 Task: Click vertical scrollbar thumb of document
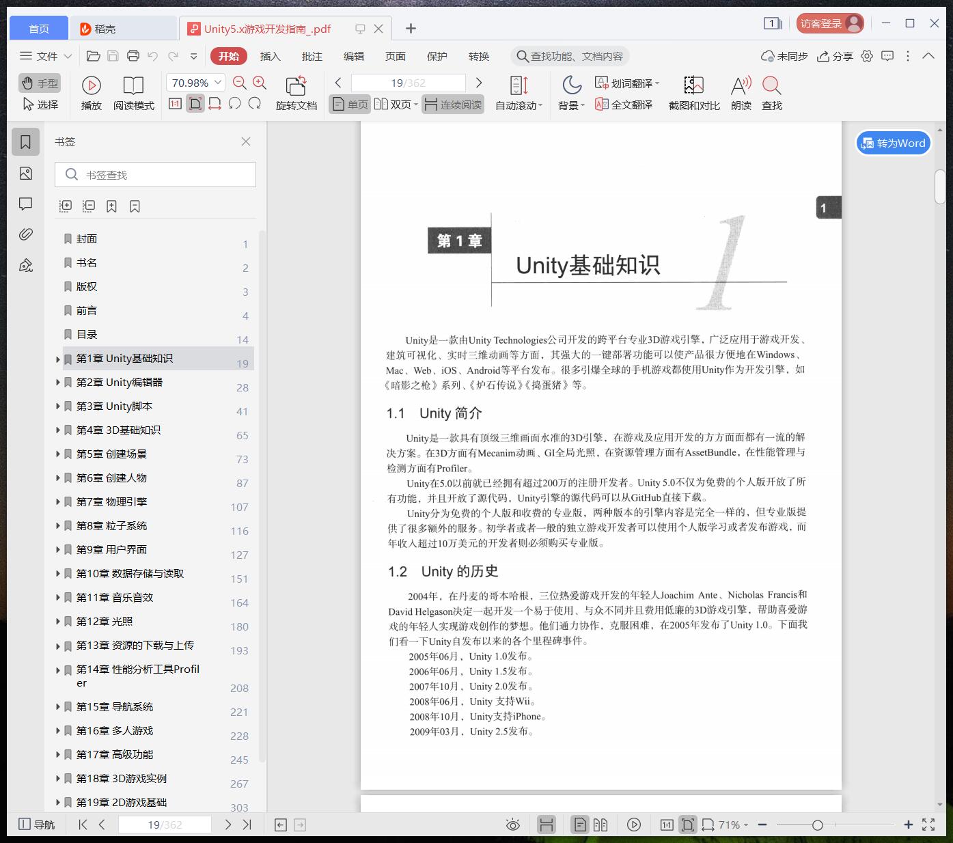940,186
